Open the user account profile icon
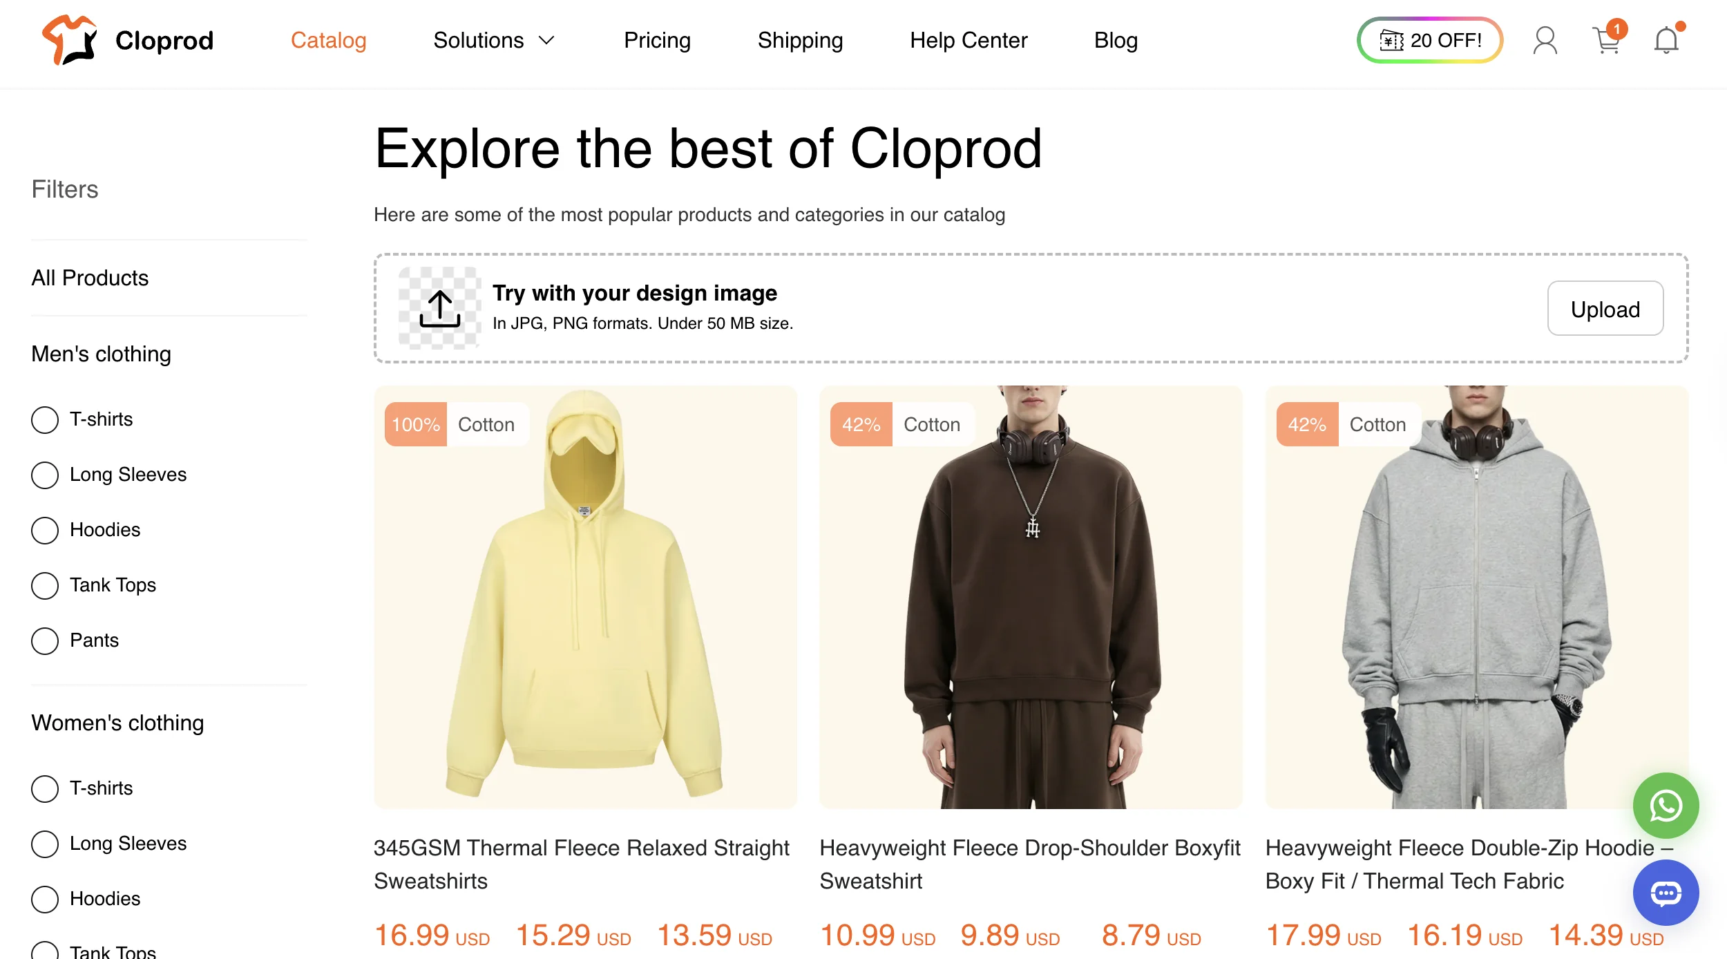Screen dimensions: 1727x959 click(1545, 40)
